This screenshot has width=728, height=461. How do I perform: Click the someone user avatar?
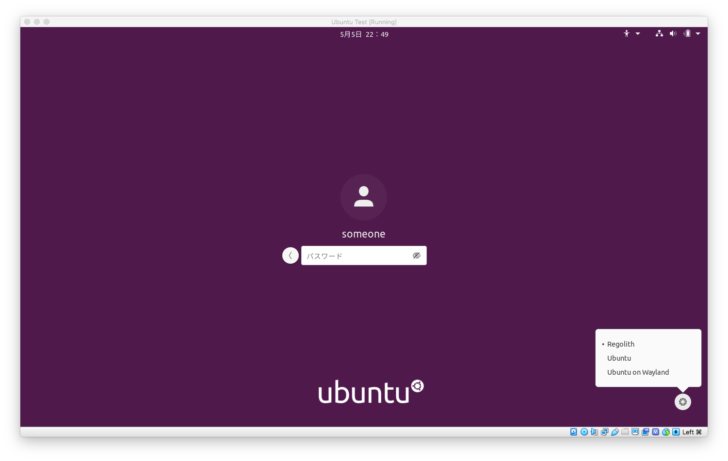364,197
